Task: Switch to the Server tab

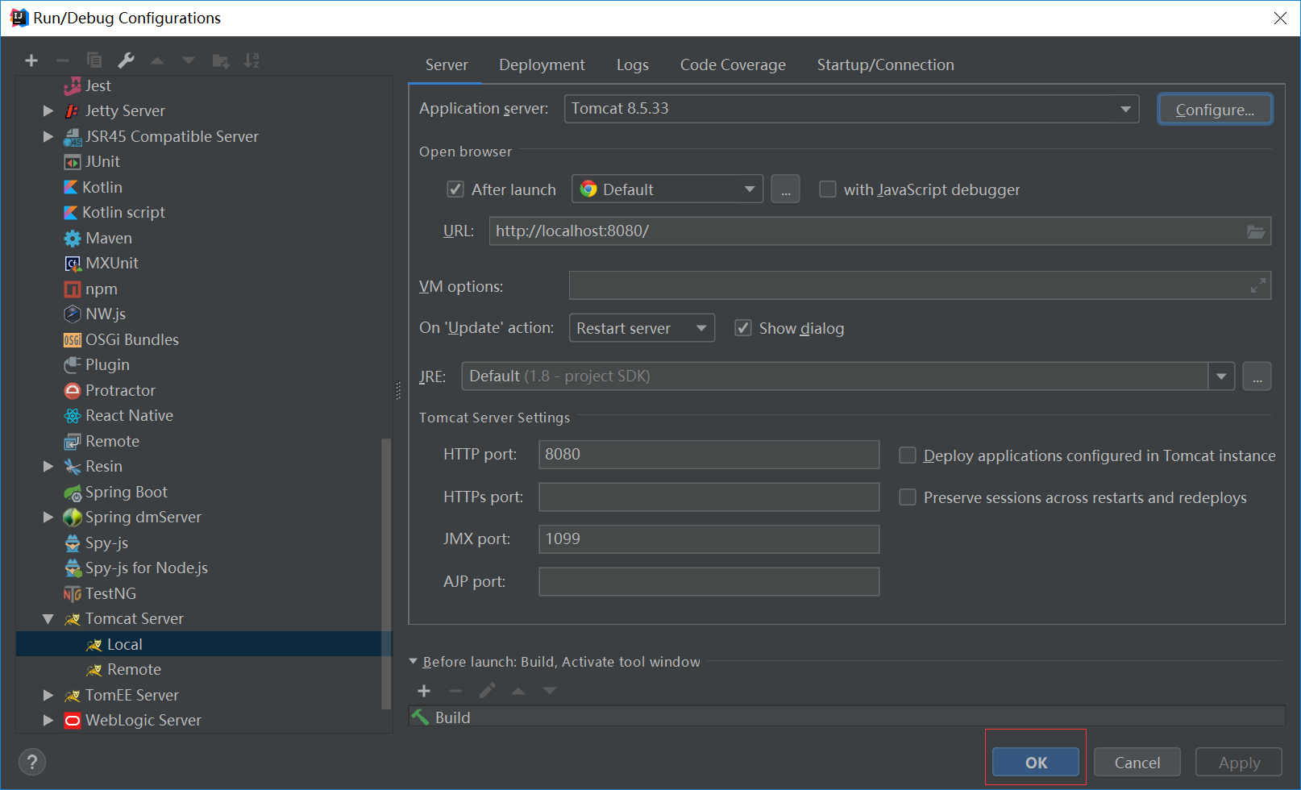Action: 447,64
